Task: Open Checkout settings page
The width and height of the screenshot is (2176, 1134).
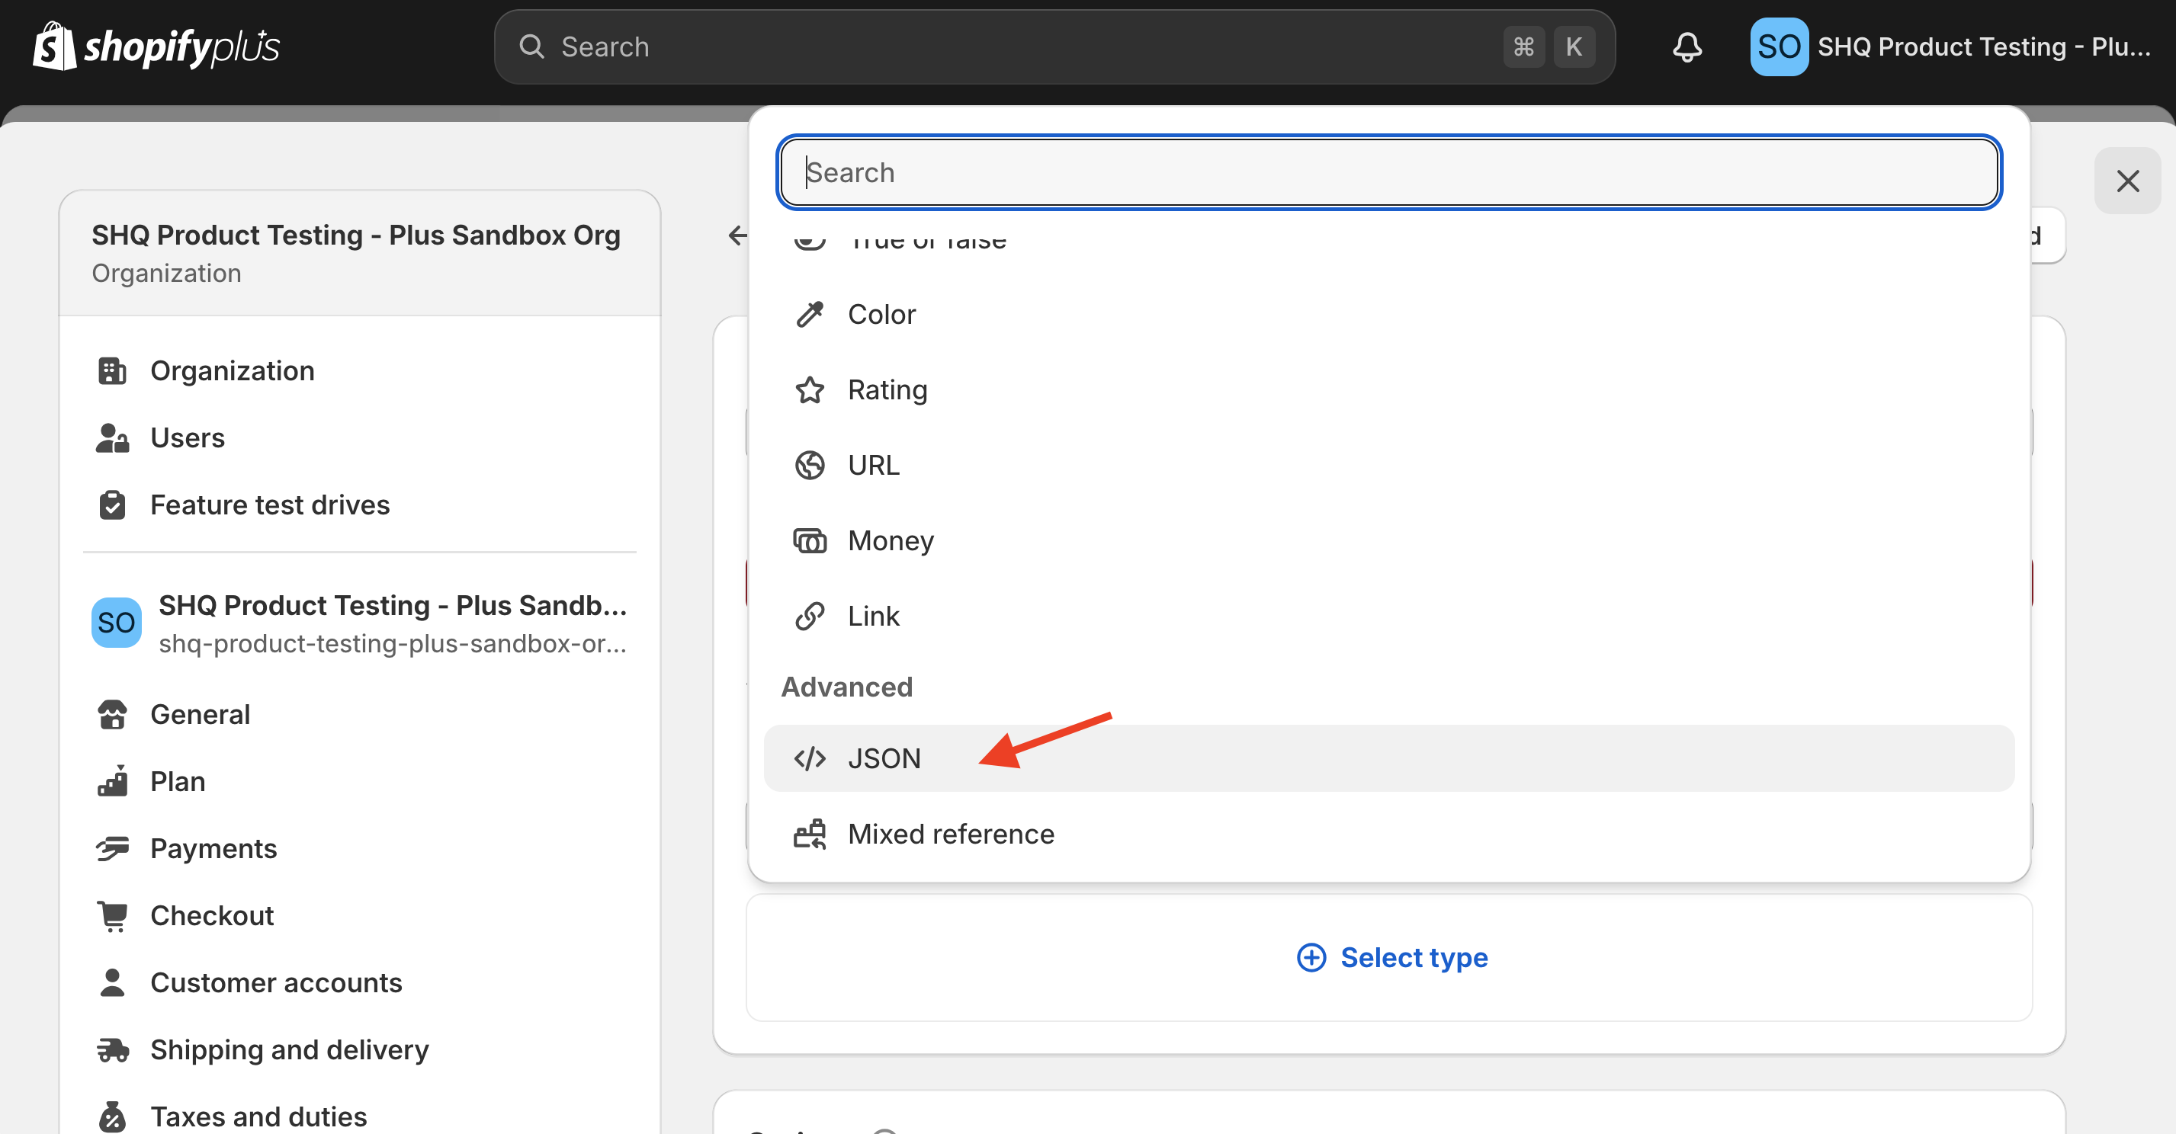Action: pyautogui.click(x=211, y=915)
